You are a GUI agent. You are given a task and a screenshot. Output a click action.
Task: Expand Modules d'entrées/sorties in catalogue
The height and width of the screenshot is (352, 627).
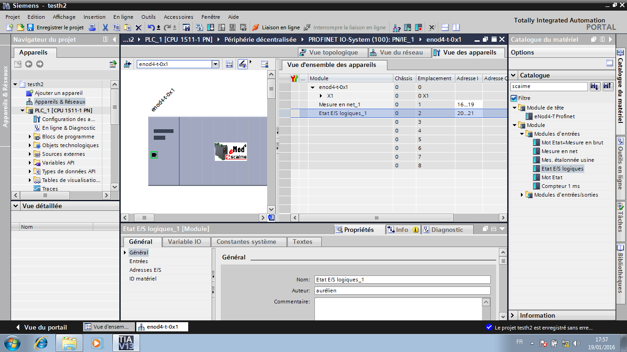(522, 195)
